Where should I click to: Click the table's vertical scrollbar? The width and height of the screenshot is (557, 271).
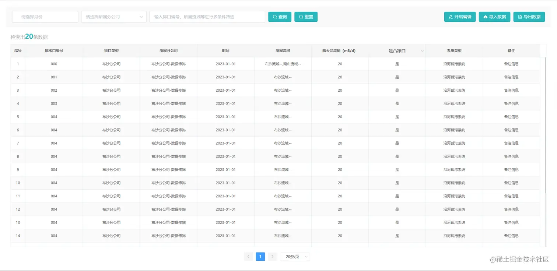point(546,125)
